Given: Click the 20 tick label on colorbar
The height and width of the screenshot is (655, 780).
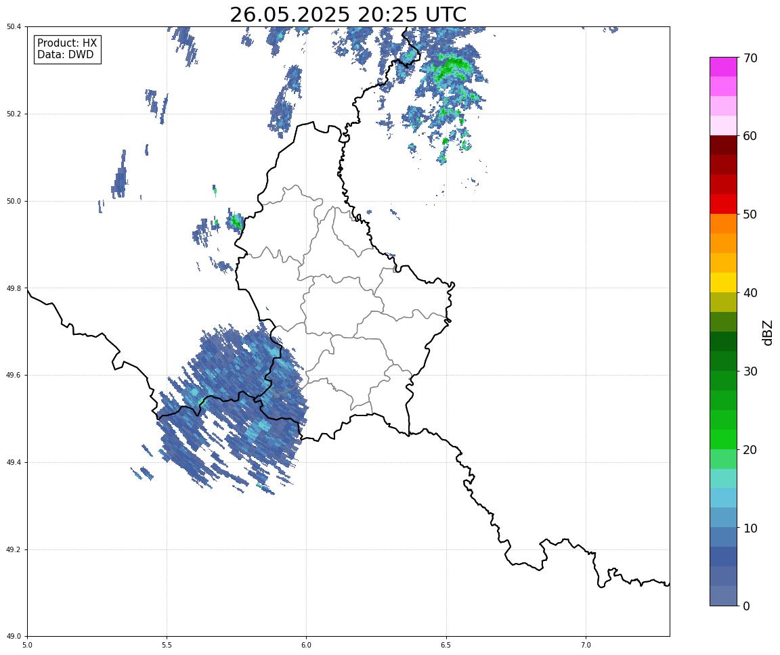Looking at the screenshot, I should 750,450.
